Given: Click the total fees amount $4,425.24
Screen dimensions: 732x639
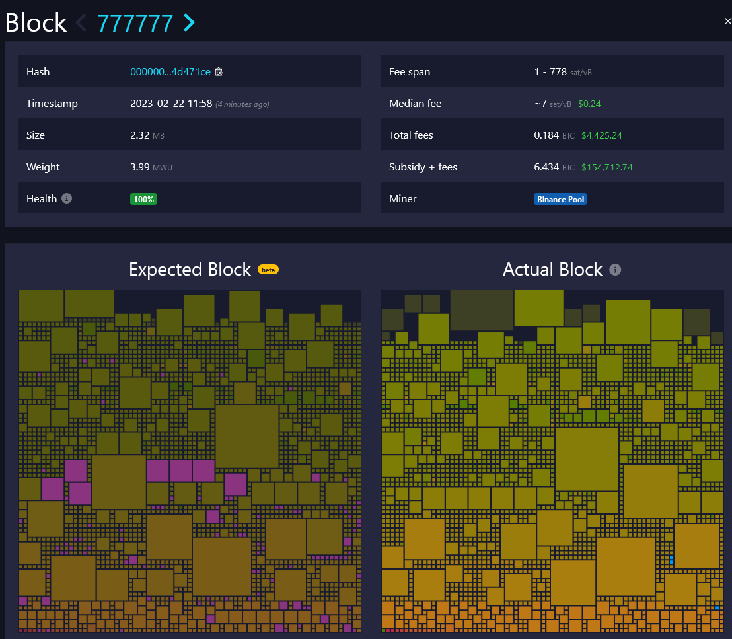Looking at the screenshot, I should tap(601, 135).
